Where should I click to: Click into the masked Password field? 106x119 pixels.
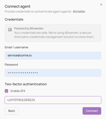pos(53,73)
